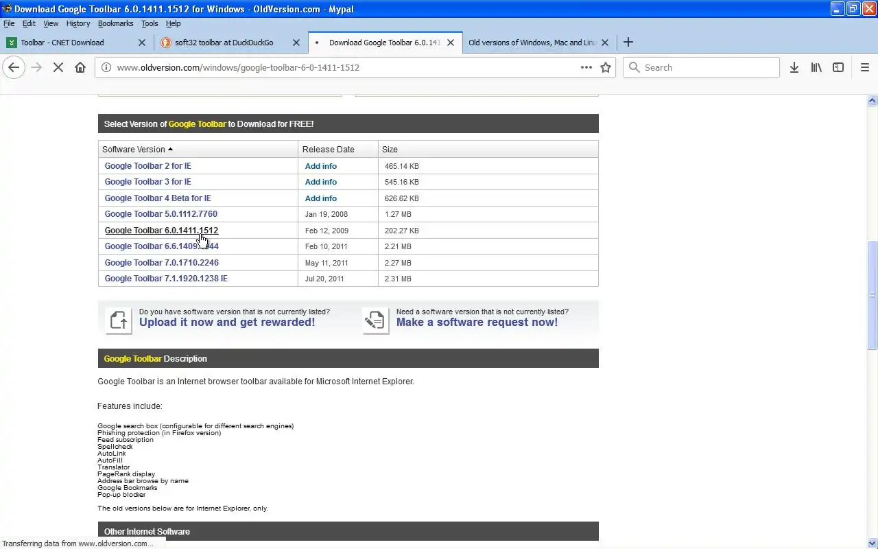This screenshot has width=878, height=549.
Task: Open the Bookmarks menu
Action: [115, 23]
